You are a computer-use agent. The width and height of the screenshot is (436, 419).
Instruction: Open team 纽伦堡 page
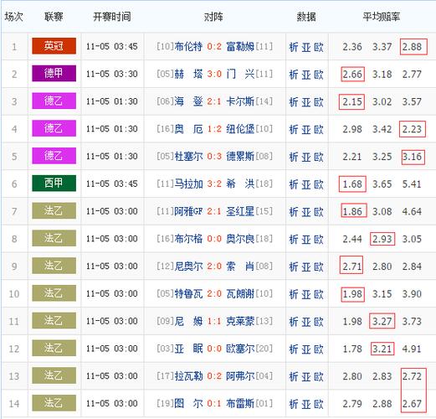click(x=240, y=129)
